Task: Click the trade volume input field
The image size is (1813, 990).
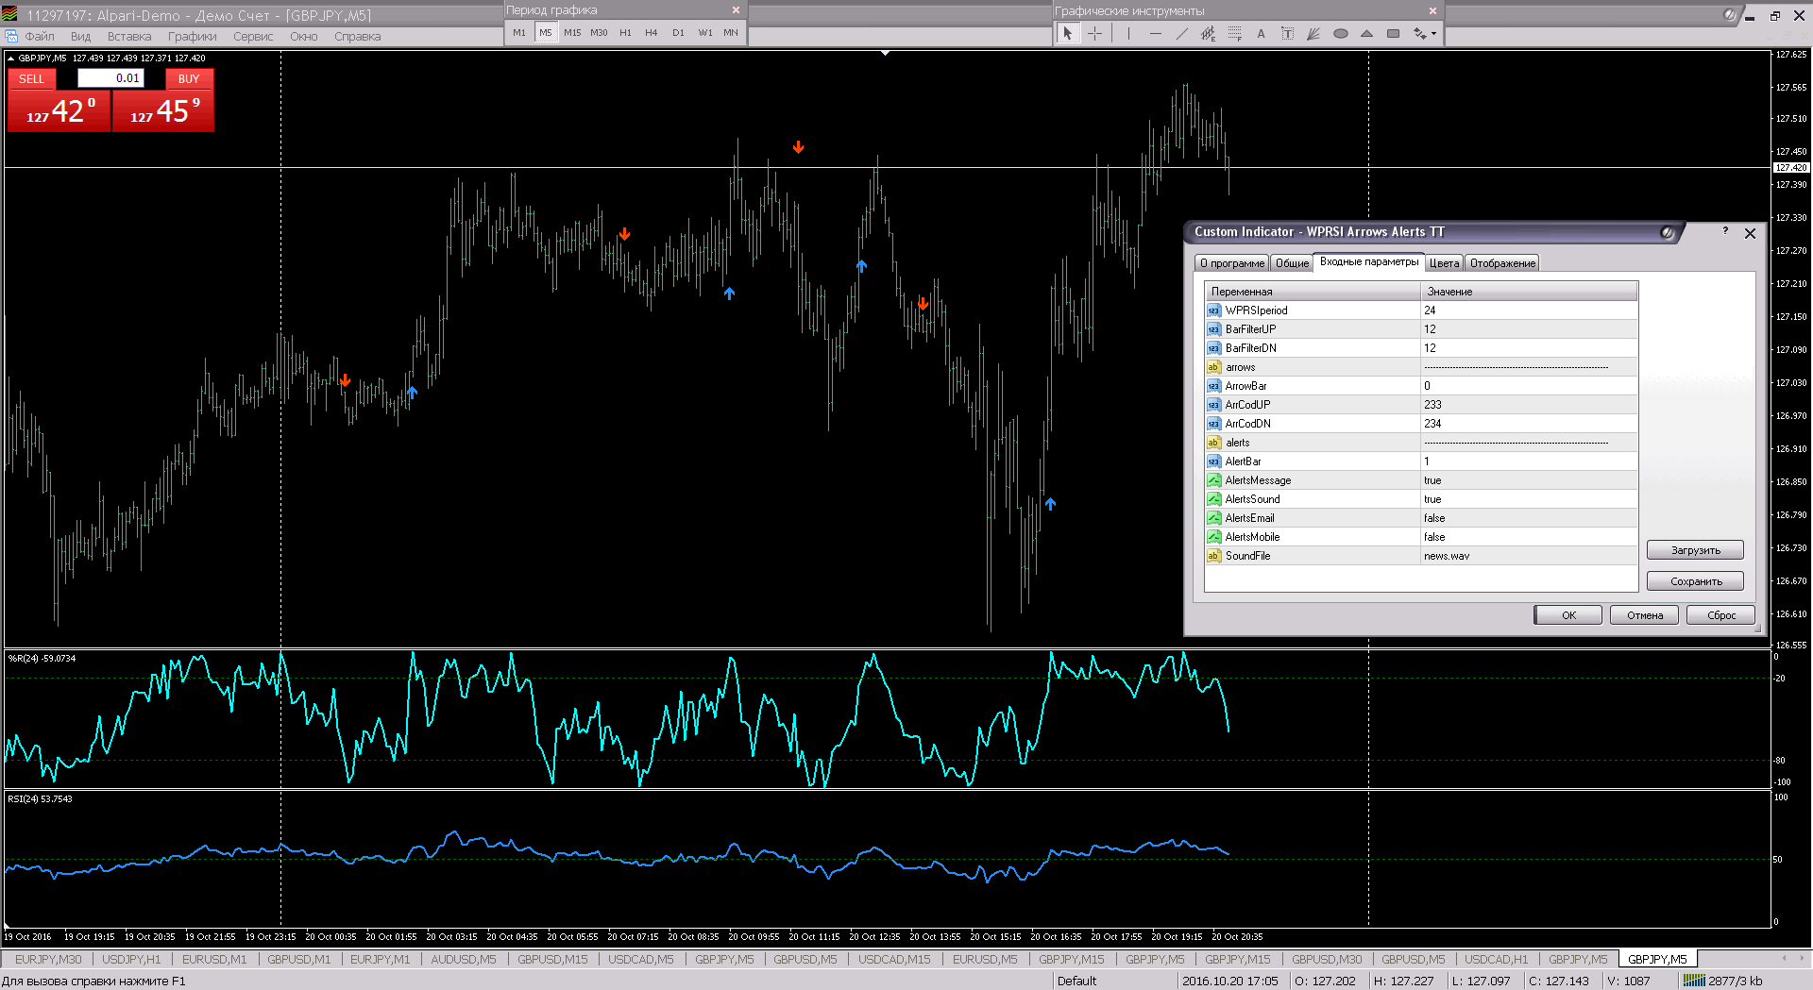Action: [x=110, y=78]
